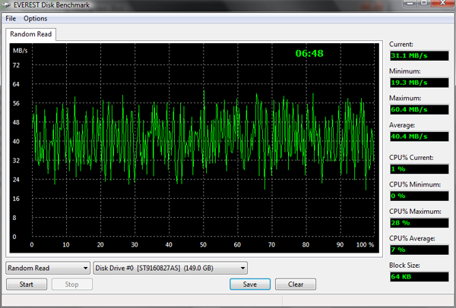Click the CPU% Average: label
The image size is (456, 308).
412,238
